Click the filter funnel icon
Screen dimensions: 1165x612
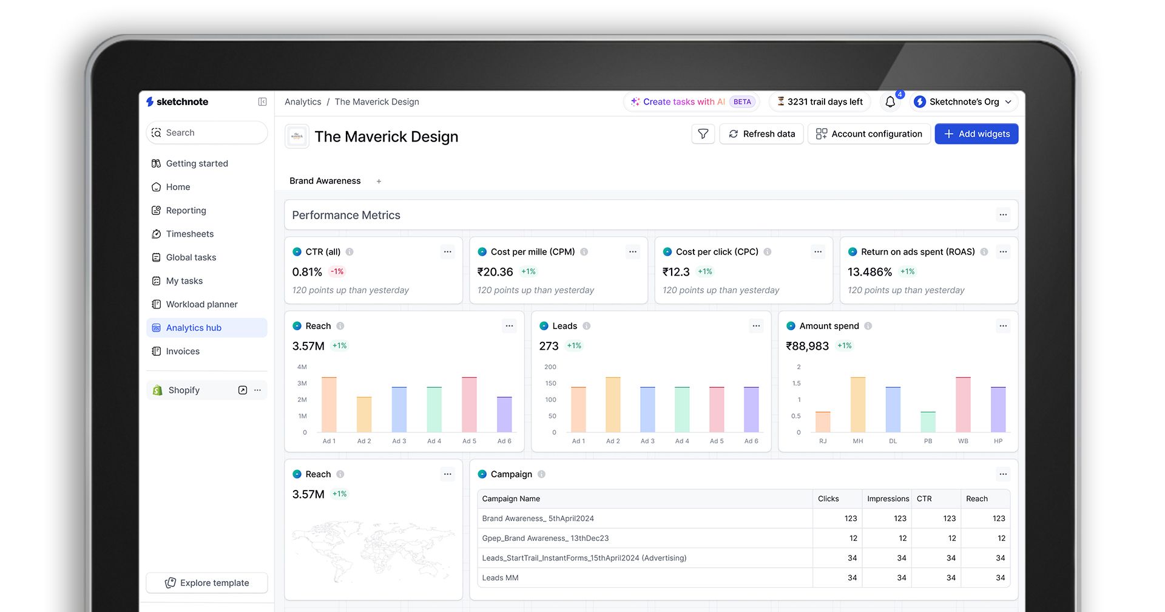(x=703, y=134)
